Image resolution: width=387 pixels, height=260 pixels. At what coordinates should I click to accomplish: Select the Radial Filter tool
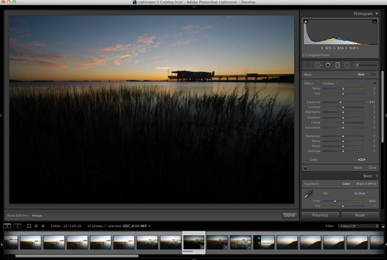coord(347,65)
